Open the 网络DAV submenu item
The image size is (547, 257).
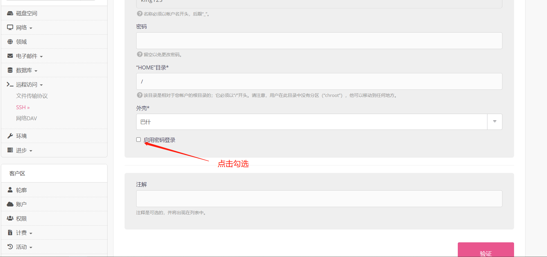26,118
